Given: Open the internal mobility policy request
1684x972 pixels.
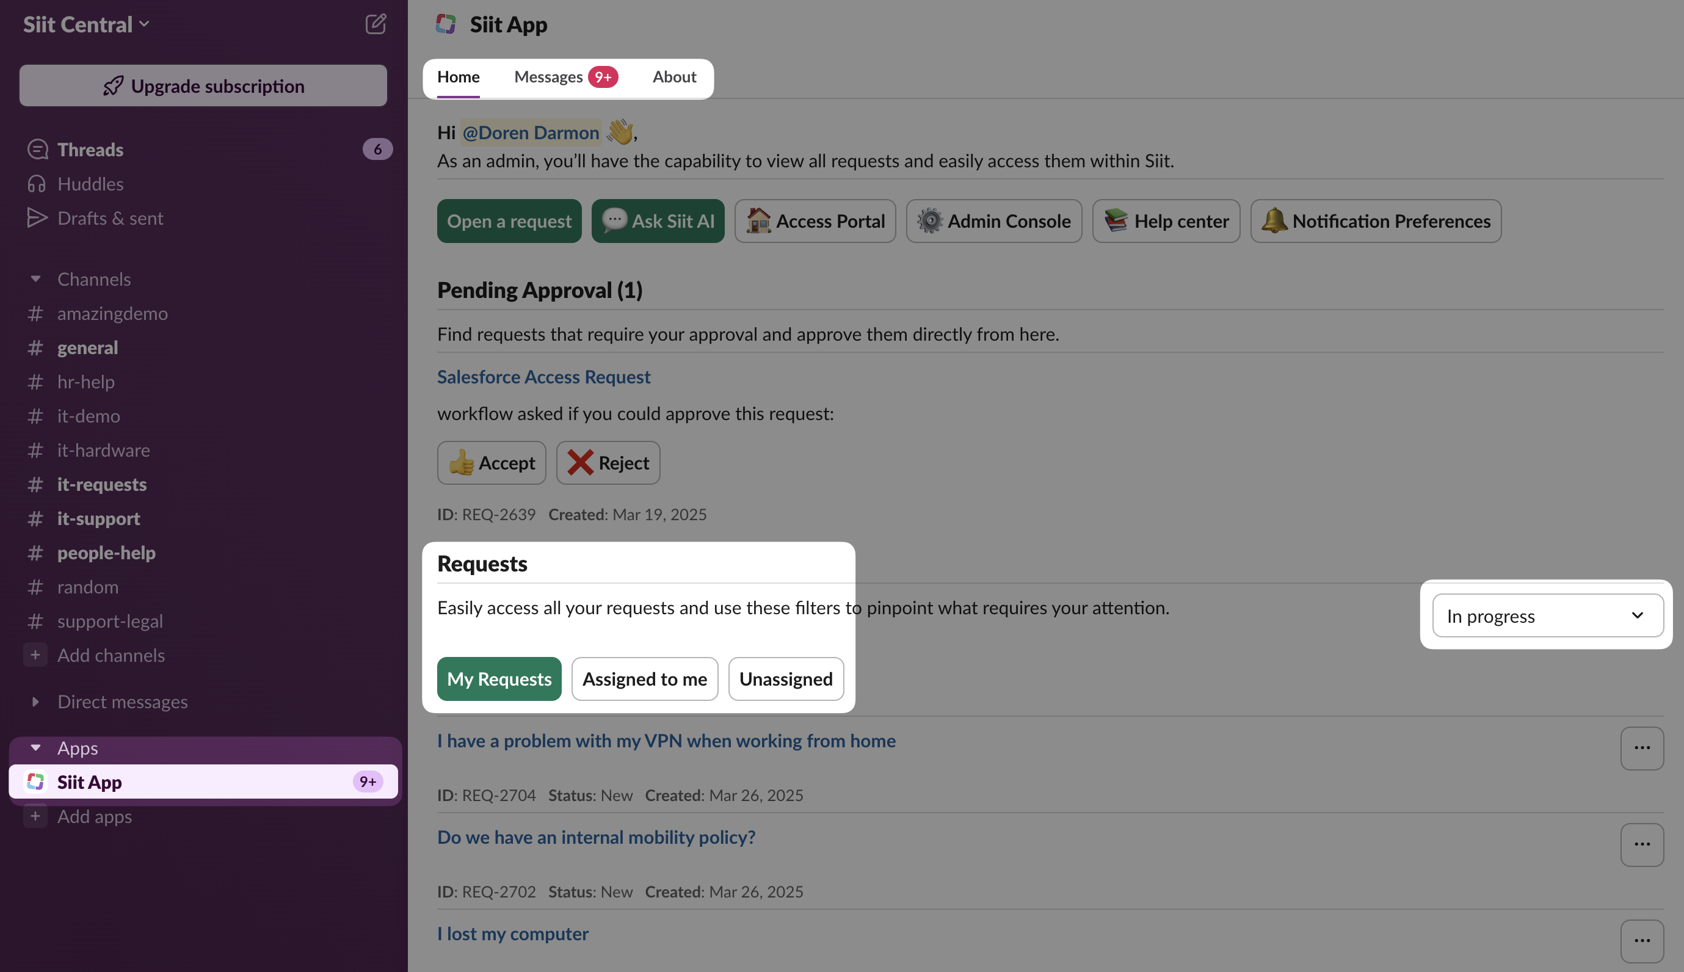Looking at the screenshot, I should (595, 836).
